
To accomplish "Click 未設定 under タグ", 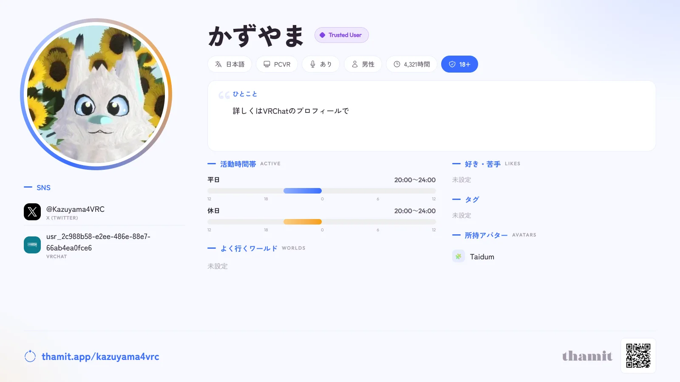I will (462, 216).
